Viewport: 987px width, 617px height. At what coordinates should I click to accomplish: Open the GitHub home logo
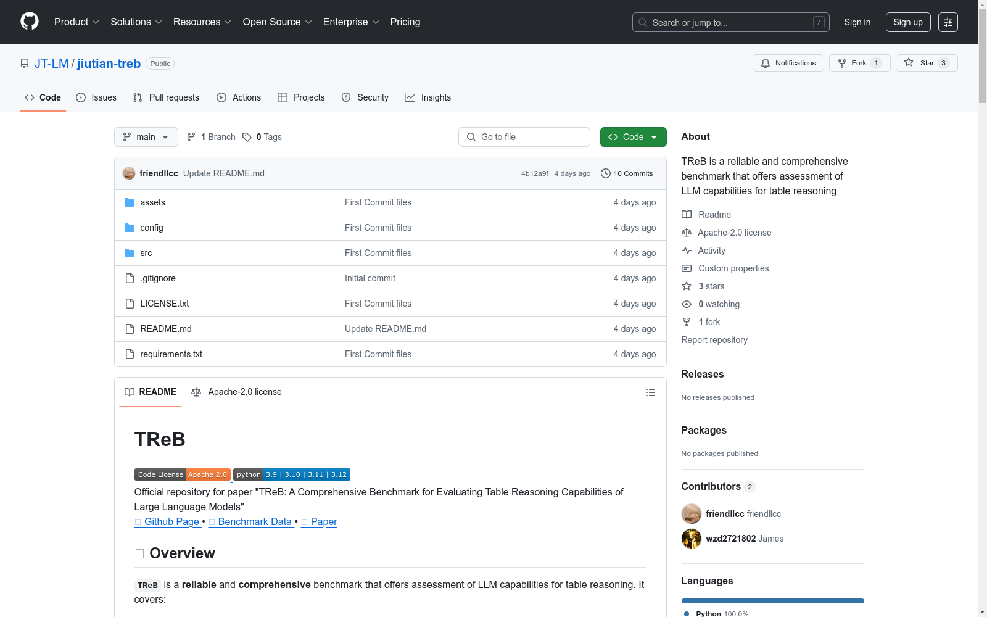tap(30, 22)
